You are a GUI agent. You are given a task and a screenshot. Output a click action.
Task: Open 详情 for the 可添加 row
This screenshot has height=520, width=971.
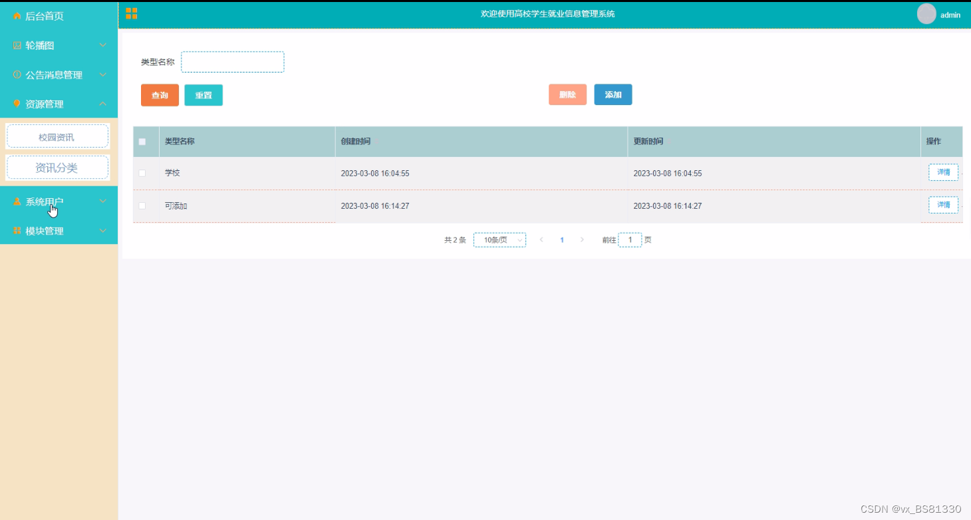pyautogui.click(x=943, y=205)
